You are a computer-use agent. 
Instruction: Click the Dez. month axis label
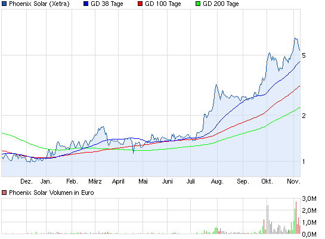(x=26, y=181)
